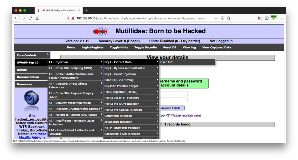Click the upper username input field
Viewport: 298px width, 160px height.
tap(173, 93)
